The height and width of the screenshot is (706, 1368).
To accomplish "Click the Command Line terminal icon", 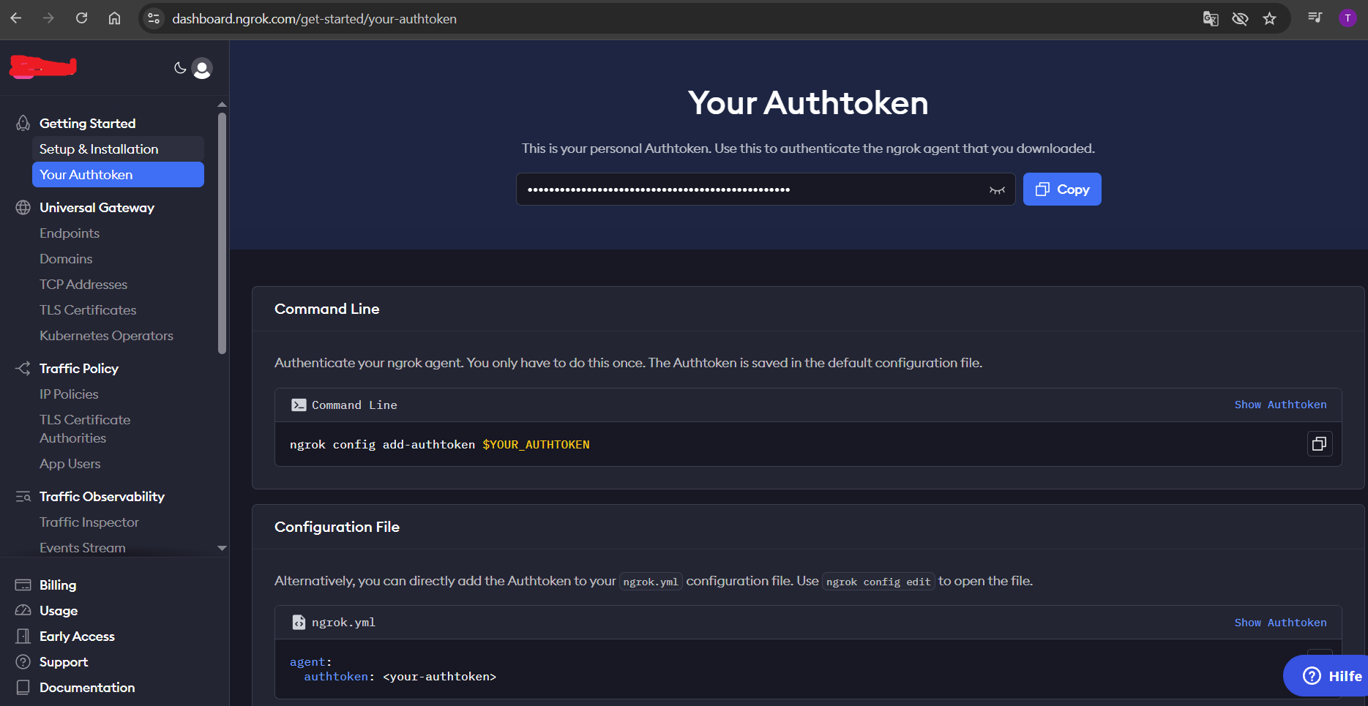I will point(299,405).
